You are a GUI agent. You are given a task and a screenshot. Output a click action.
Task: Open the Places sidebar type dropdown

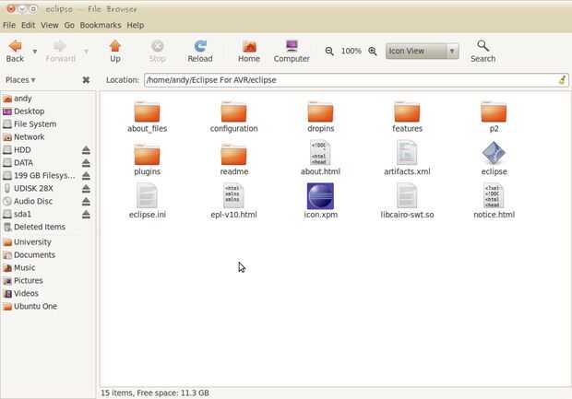20,80
